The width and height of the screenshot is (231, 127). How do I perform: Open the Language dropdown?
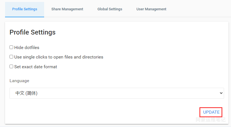pos(116,93)
